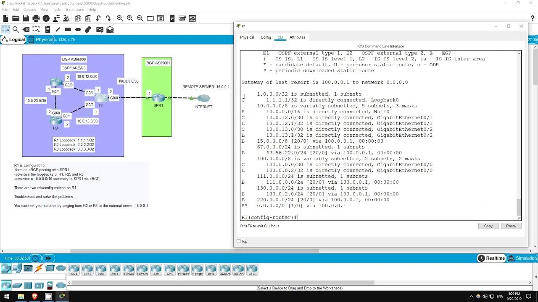Click Copy in the R1 CLI window
The width and height of the screenshot is (538, 302).
488,226
